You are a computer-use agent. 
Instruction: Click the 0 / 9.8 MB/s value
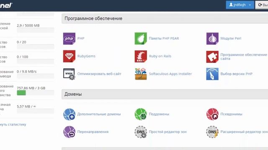pyautogui.click(x=27, y=72)
